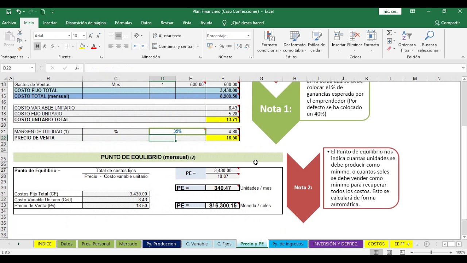This screenshot has width=467, height=263.
Task: Apply thousands separator 000 style
Action: (229, 46)
